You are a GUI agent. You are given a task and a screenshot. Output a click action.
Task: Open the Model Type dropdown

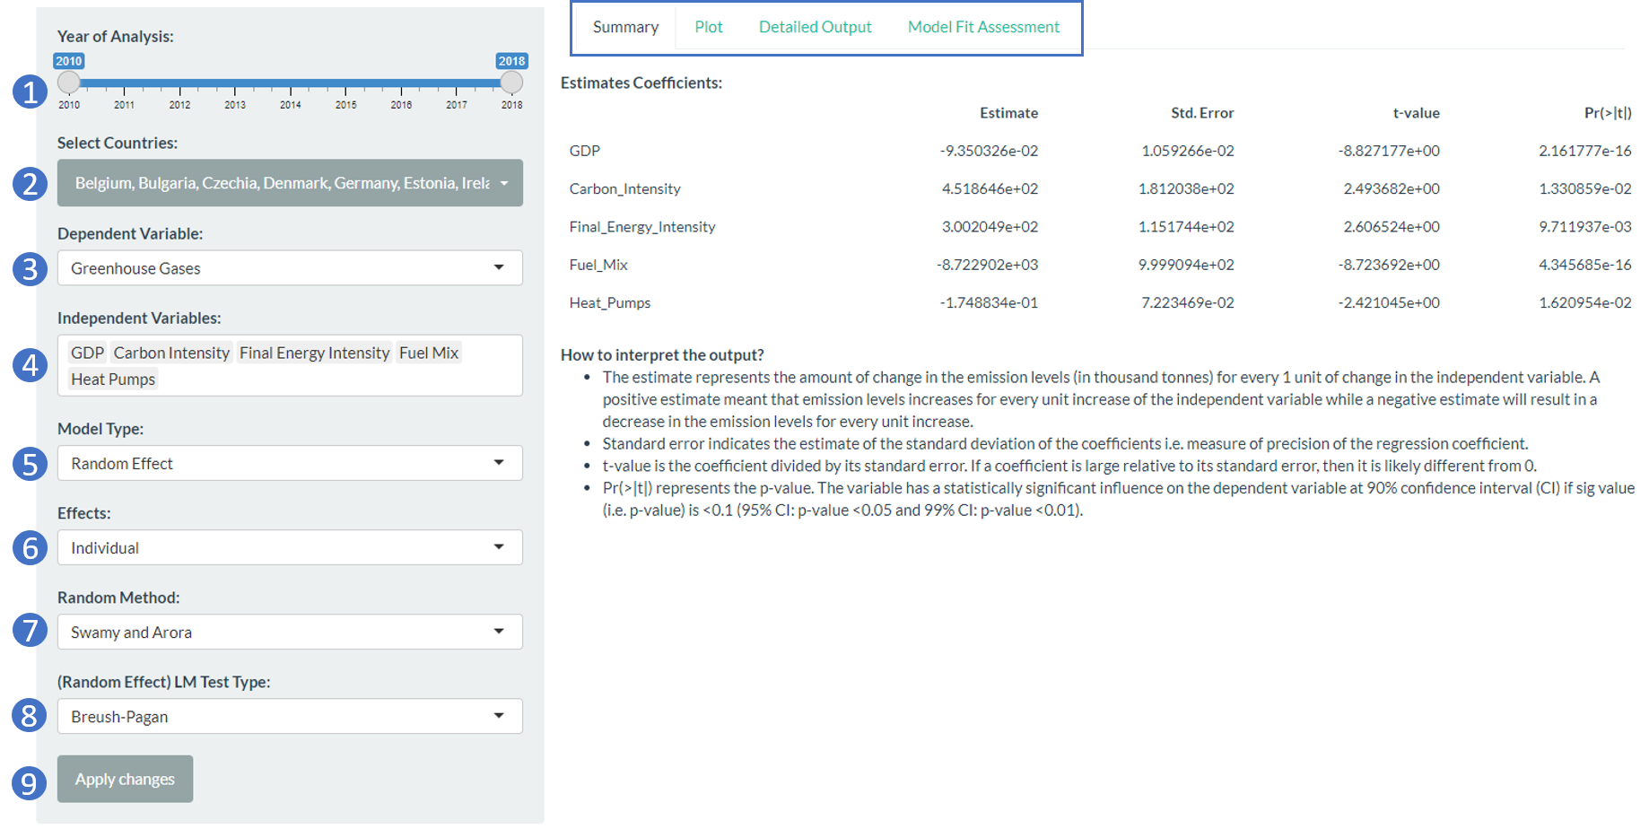[x=290, y=464]
